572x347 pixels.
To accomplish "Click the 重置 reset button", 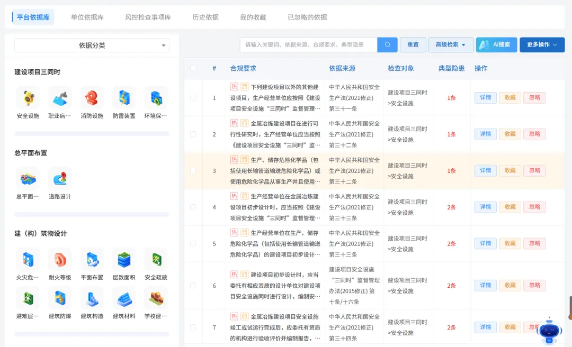I will (x=413, y=44).
